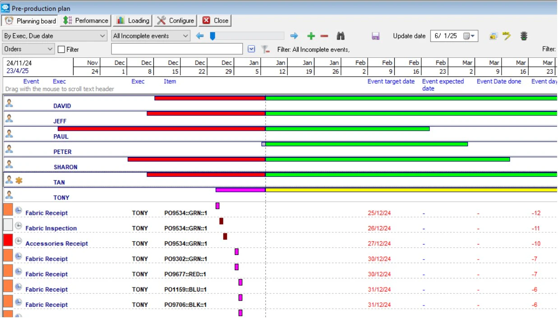Viewport: 558px width, 324px height.
Task: Open the Loading view
Action: pyautogui.click(x=132, y=20)
